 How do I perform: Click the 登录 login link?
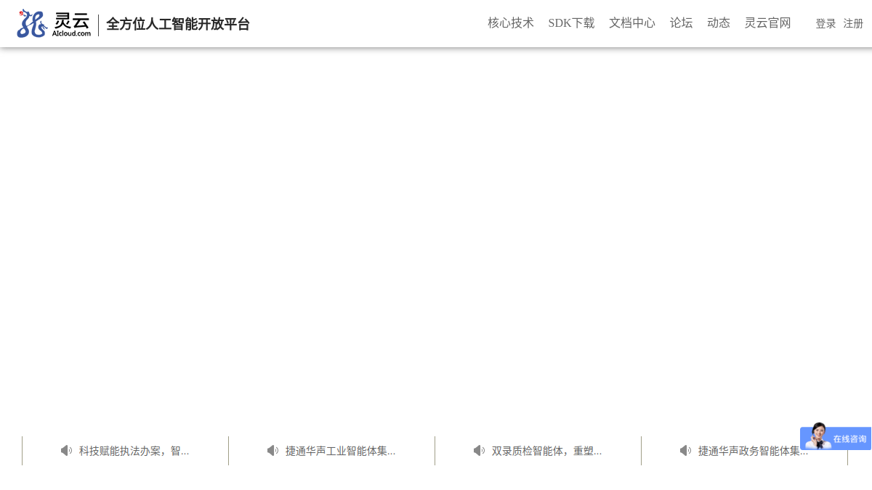coord(825,24)
